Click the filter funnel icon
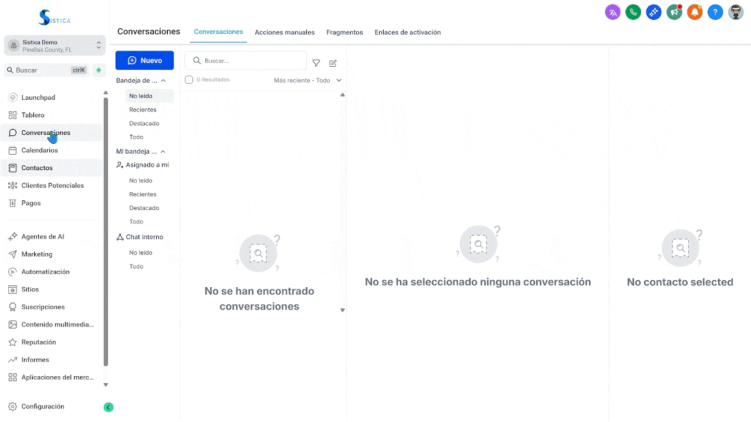This screenshot has height=422, width=751. (x=316, y=63)
